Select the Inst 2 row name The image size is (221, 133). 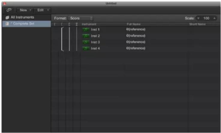tap(95, 36)
